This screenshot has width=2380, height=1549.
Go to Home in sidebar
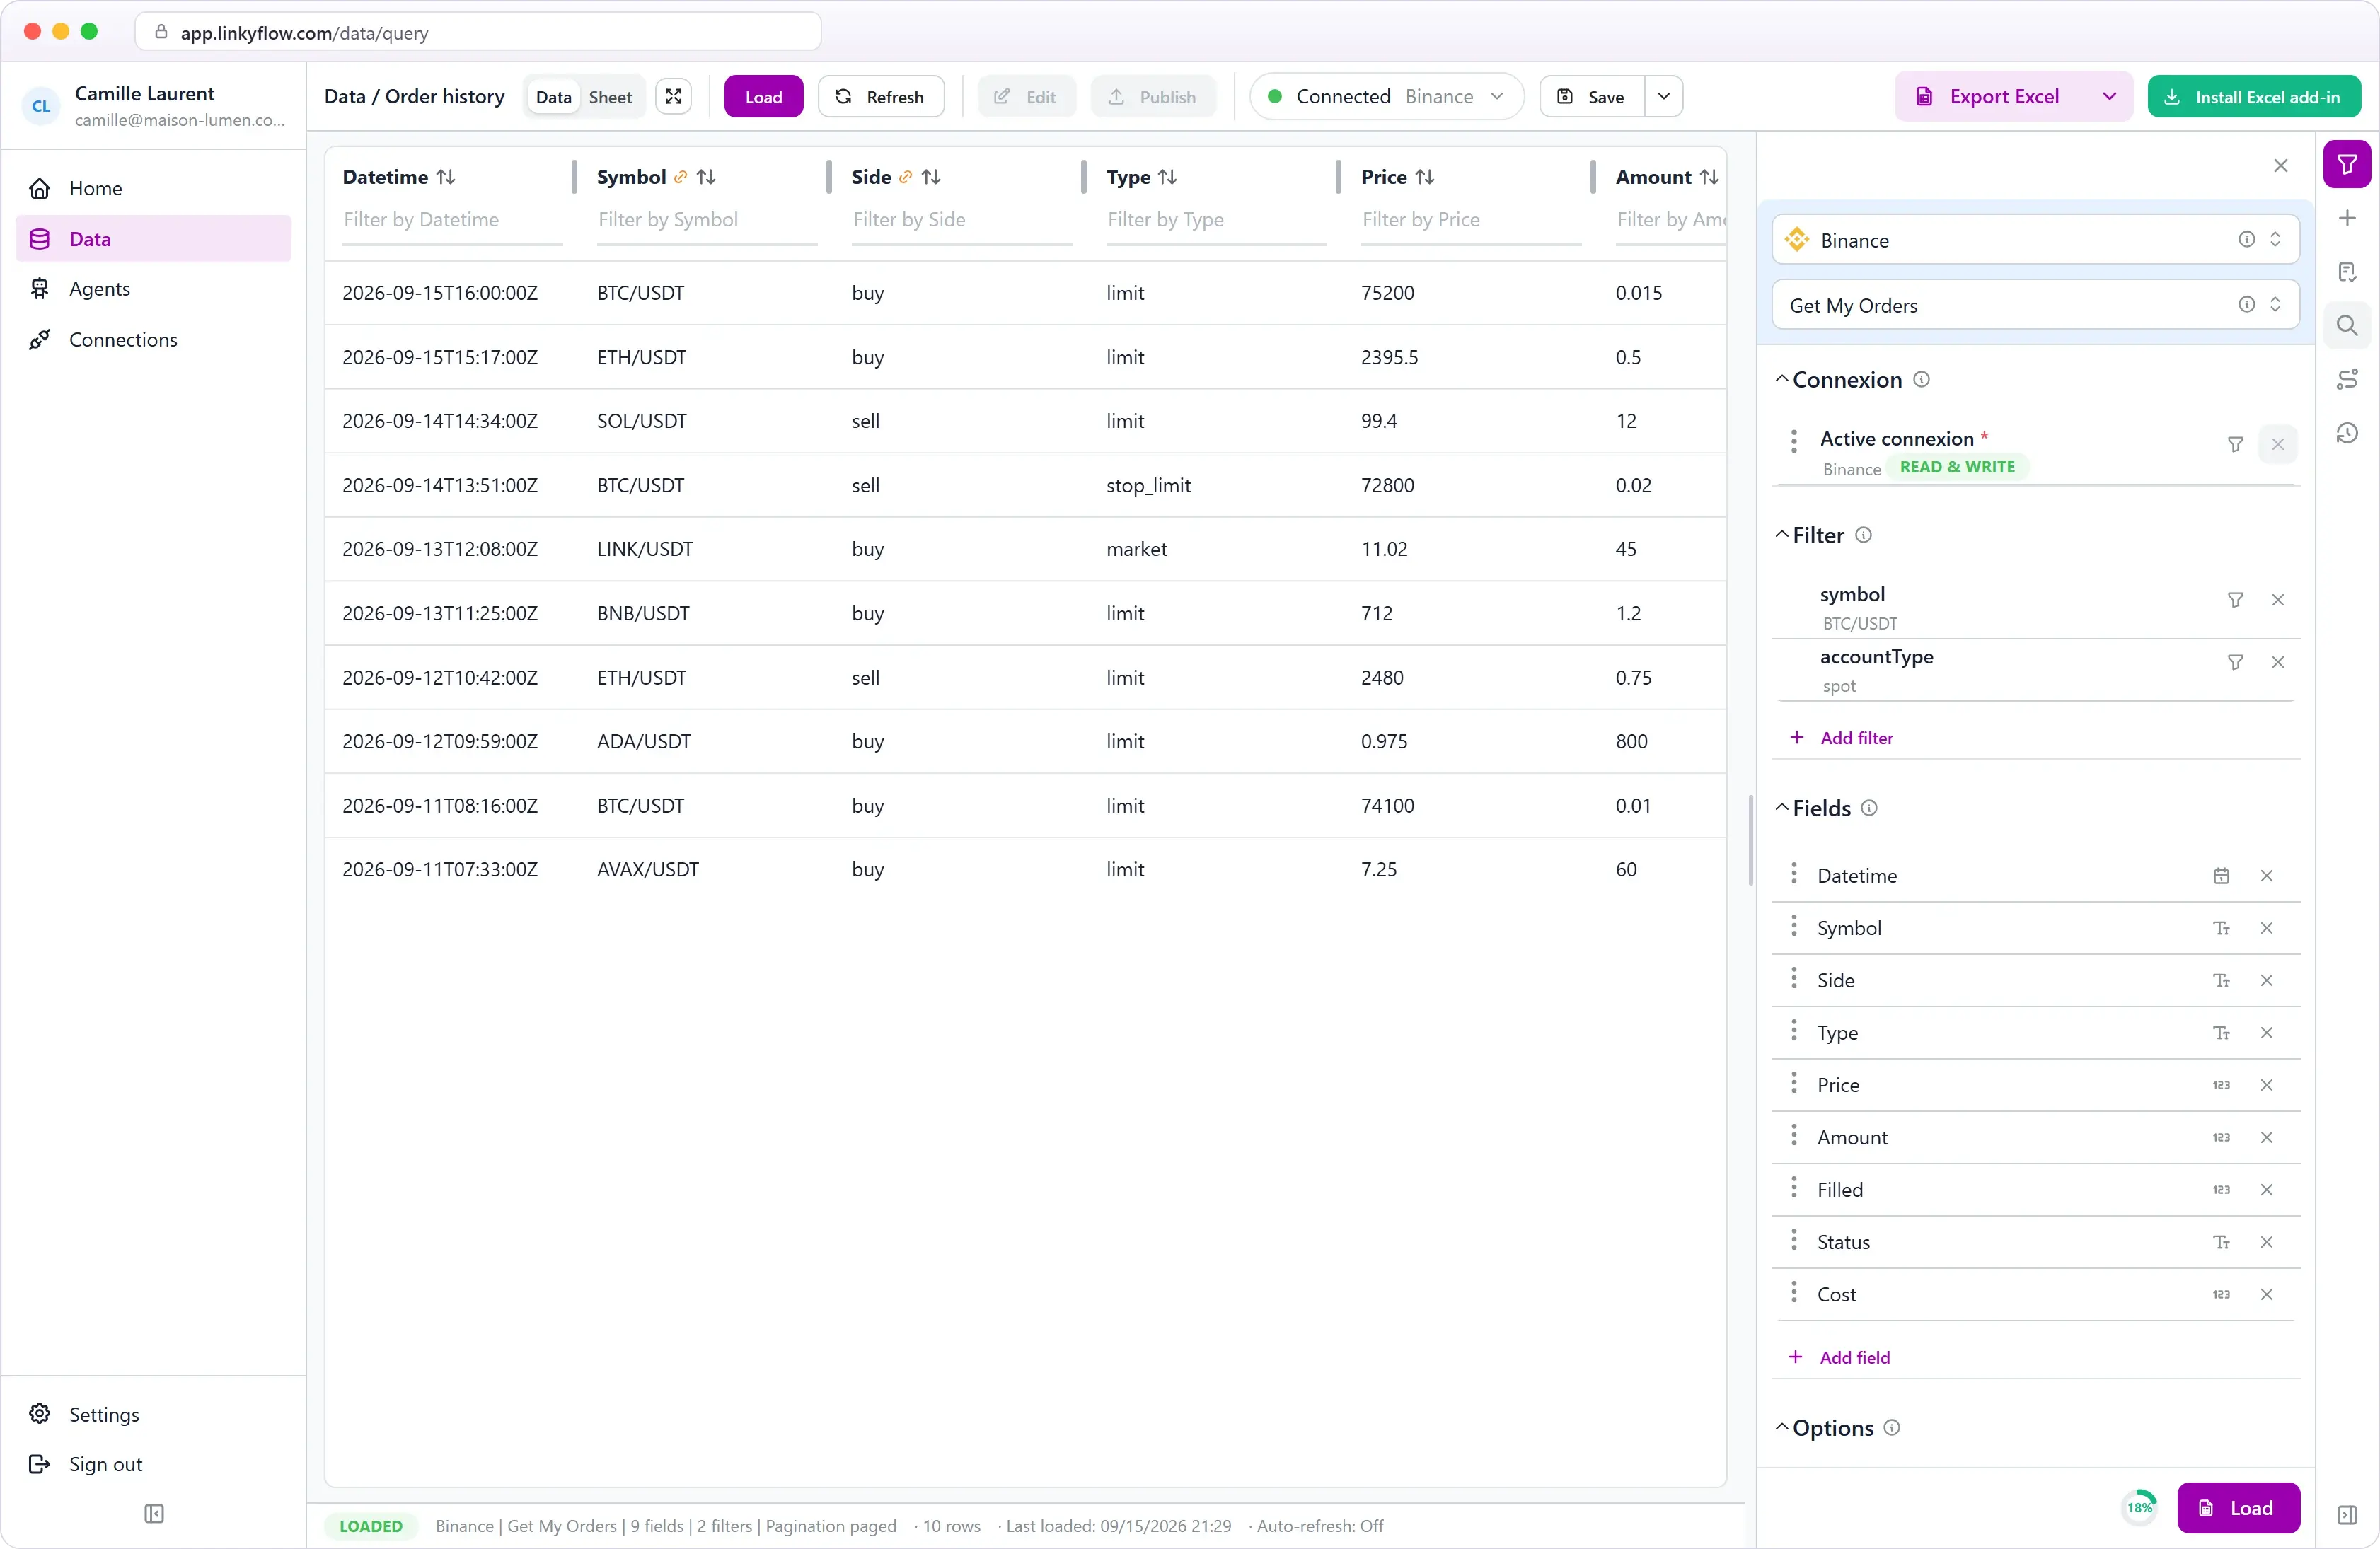coord(153,188)
